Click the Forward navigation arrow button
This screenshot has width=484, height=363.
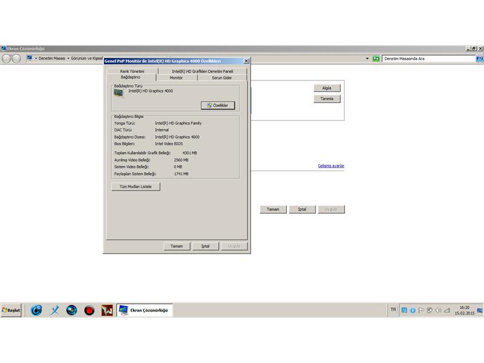coord(16,58)
